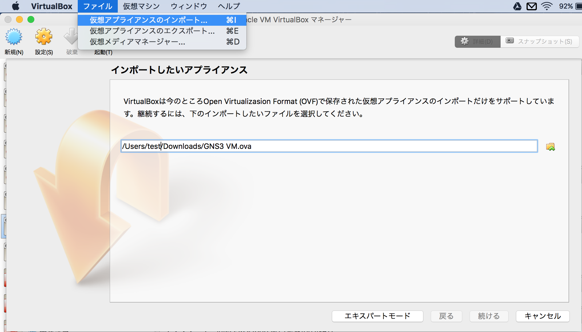Click the 起動(T) start toolbar label
The width and height of the screenshot is (582, 332).
click(103, 52)
